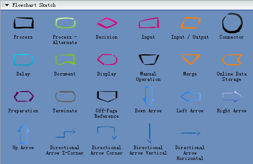Choose the orange Online Data Storage shape
The image size is (253, 164).
click(x=232, y=60)
